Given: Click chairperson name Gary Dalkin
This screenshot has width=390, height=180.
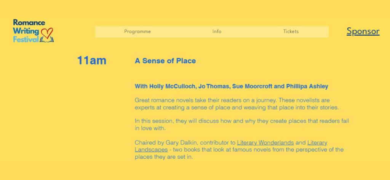Looking at the screenshot, I should point(181,143).
